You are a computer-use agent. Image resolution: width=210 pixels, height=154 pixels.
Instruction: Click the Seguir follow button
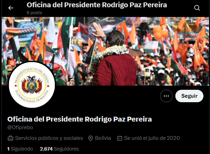189,96
